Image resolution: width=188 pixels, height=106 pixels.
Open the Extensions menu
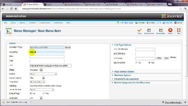tap(58, 23)
